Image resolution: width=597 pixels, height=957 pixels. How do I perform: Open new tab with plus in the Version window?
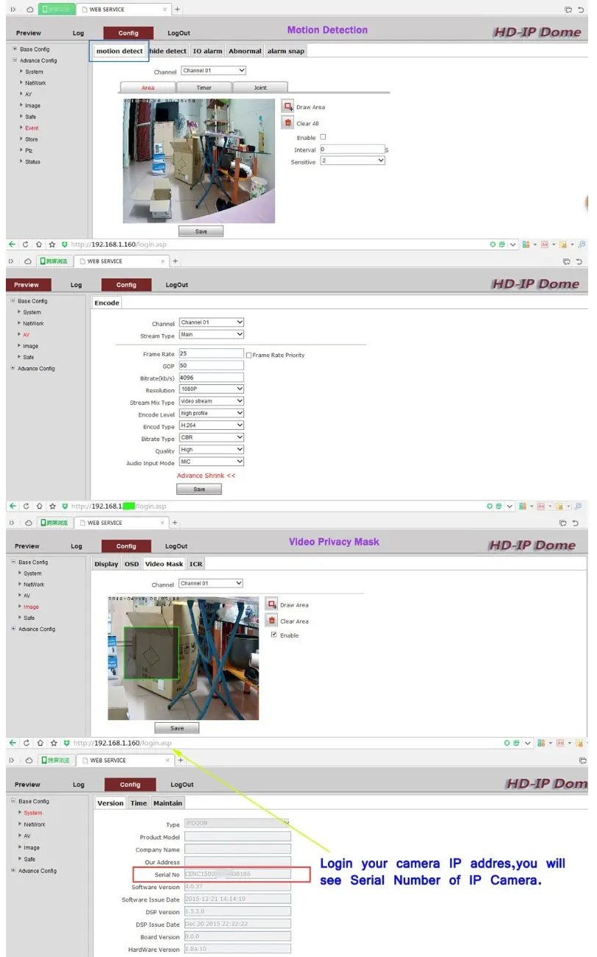pos(181,760)
